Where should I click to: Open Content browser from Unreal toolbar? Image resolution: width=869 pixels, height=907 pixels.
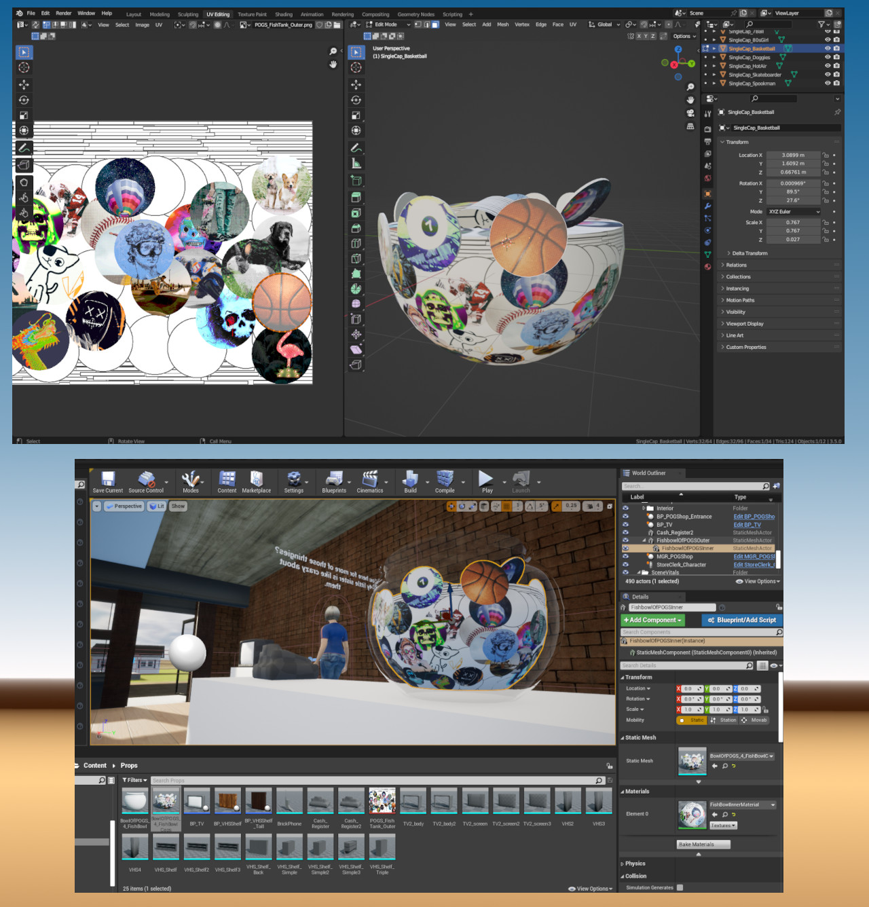click(227, 482)
